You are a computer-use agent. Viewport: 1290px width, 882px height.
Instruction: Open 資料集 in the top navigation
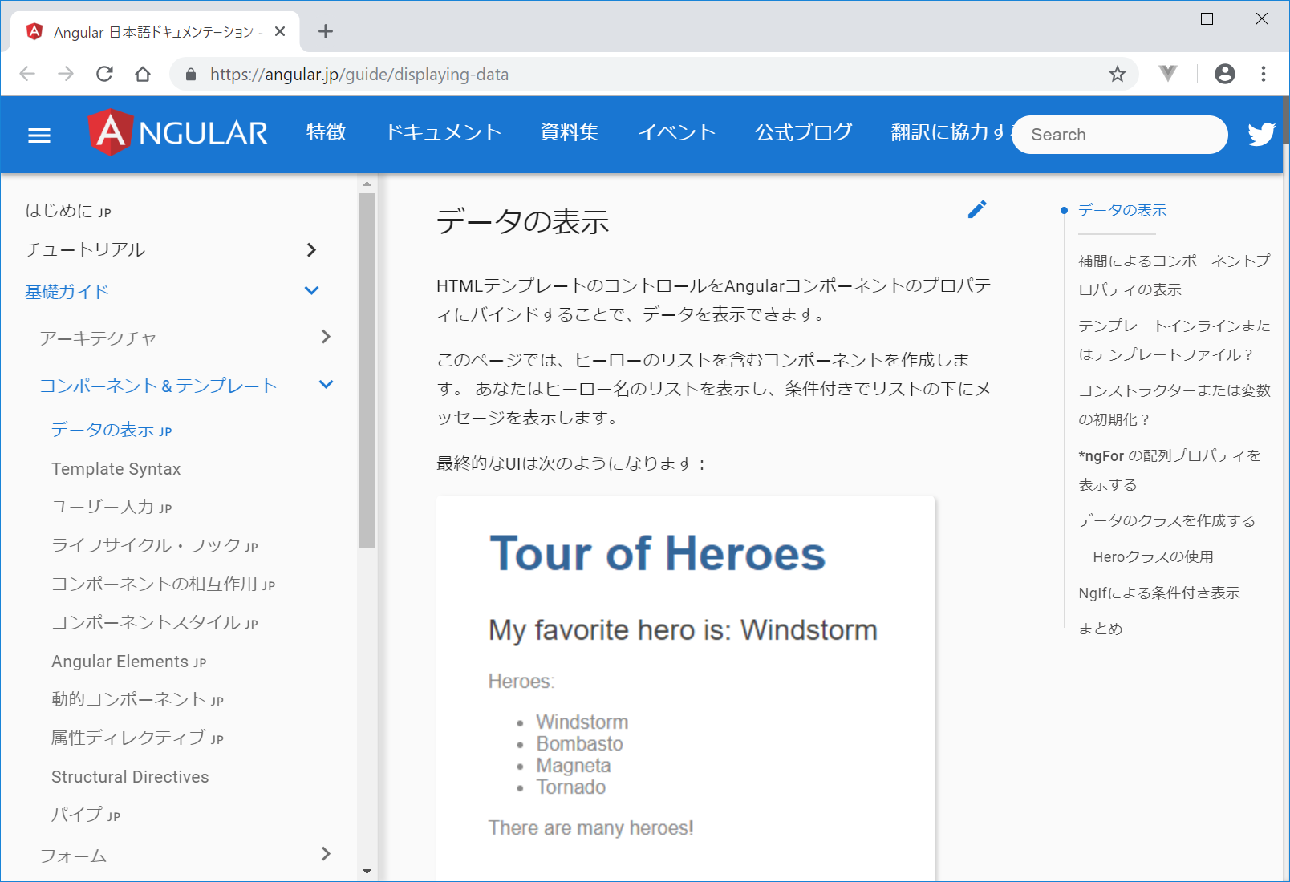pos(570,132)
